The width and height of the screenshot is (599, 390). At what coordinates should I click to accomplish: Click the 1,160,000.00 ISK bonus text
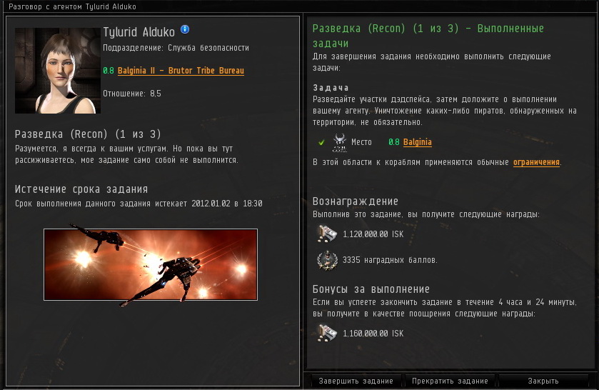click(x=373, y=334)
